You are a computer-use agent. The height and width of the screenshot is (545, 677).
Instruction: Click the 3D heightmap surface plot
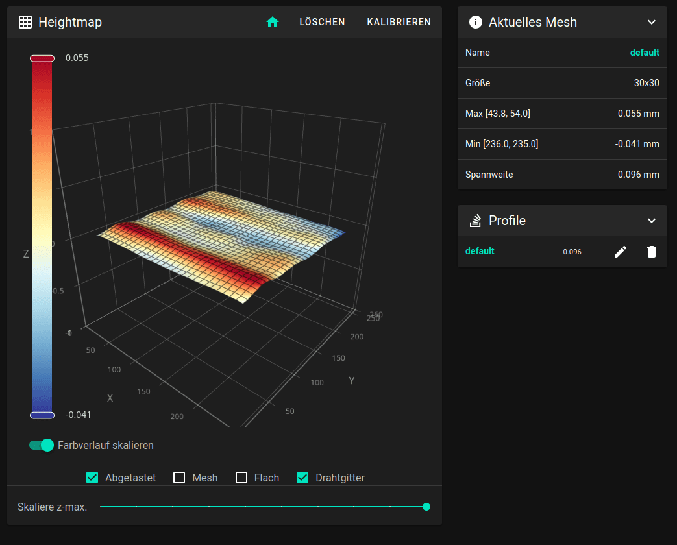click(221, 246)
